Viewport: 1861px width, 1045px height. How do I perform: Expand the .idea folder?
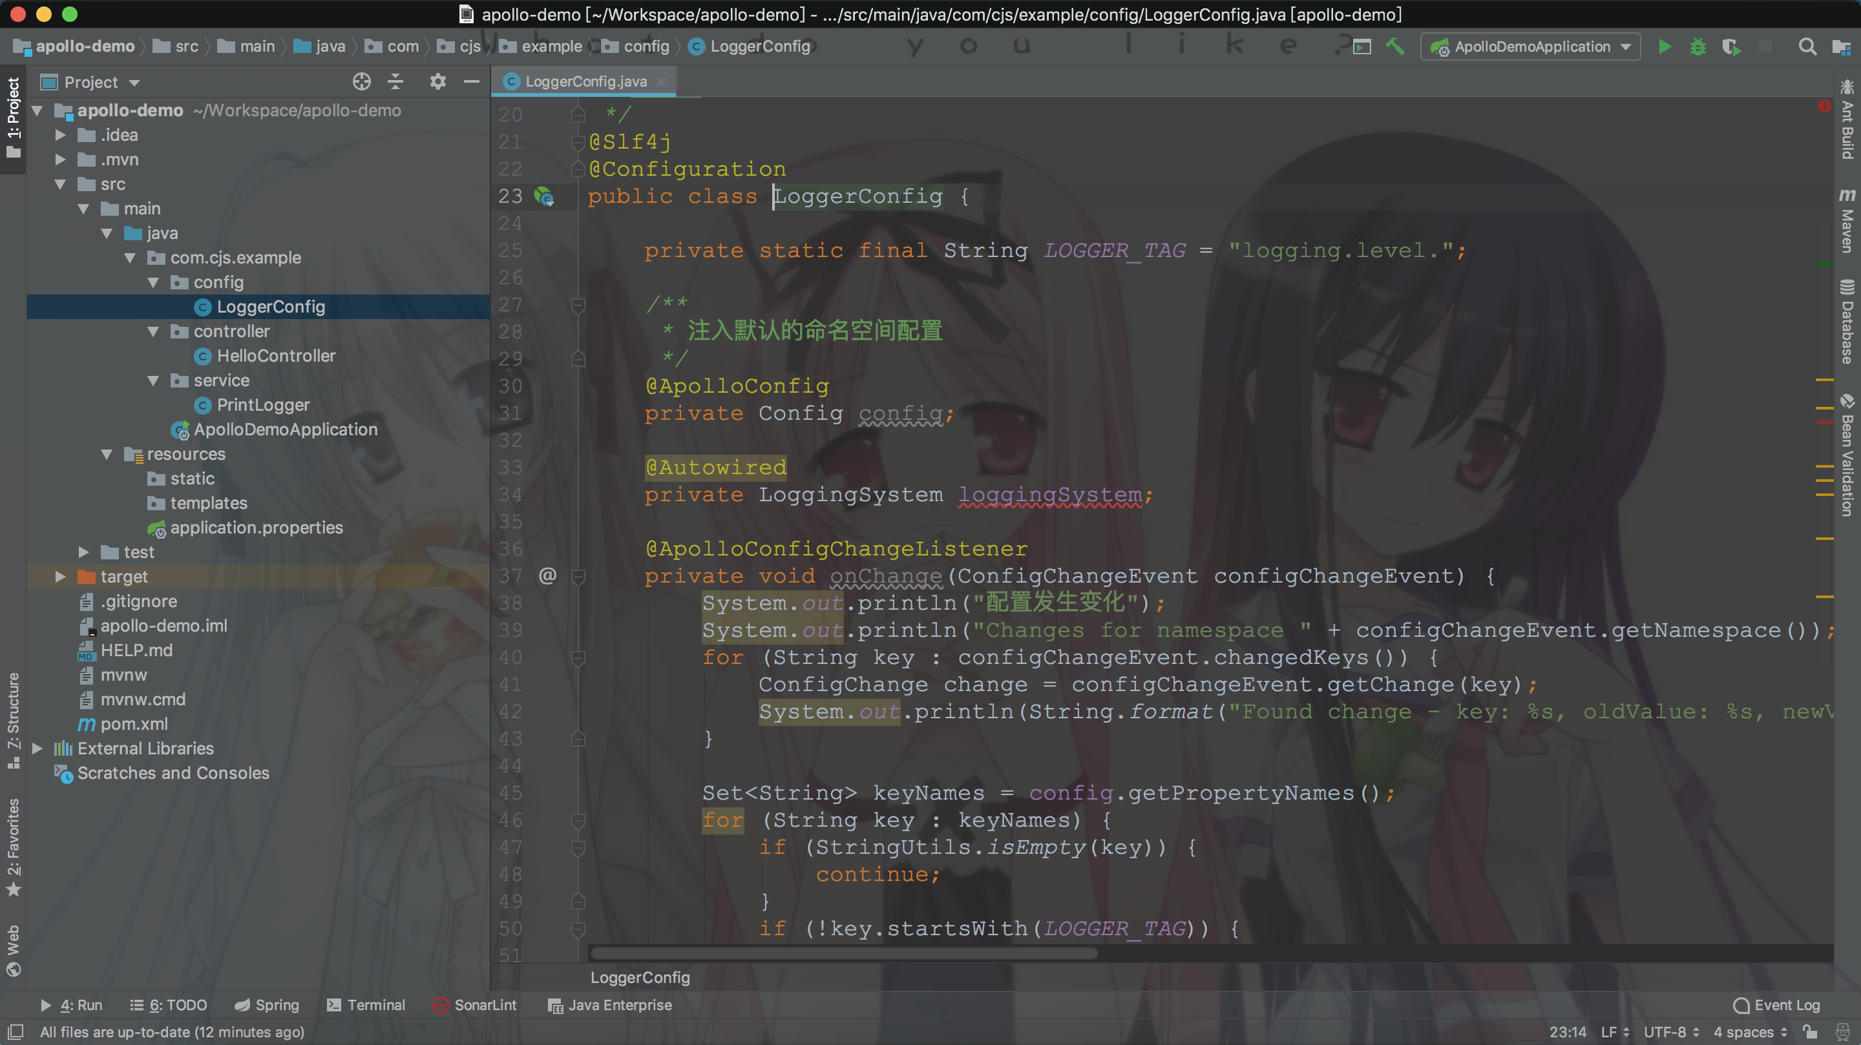coord(61,135)
